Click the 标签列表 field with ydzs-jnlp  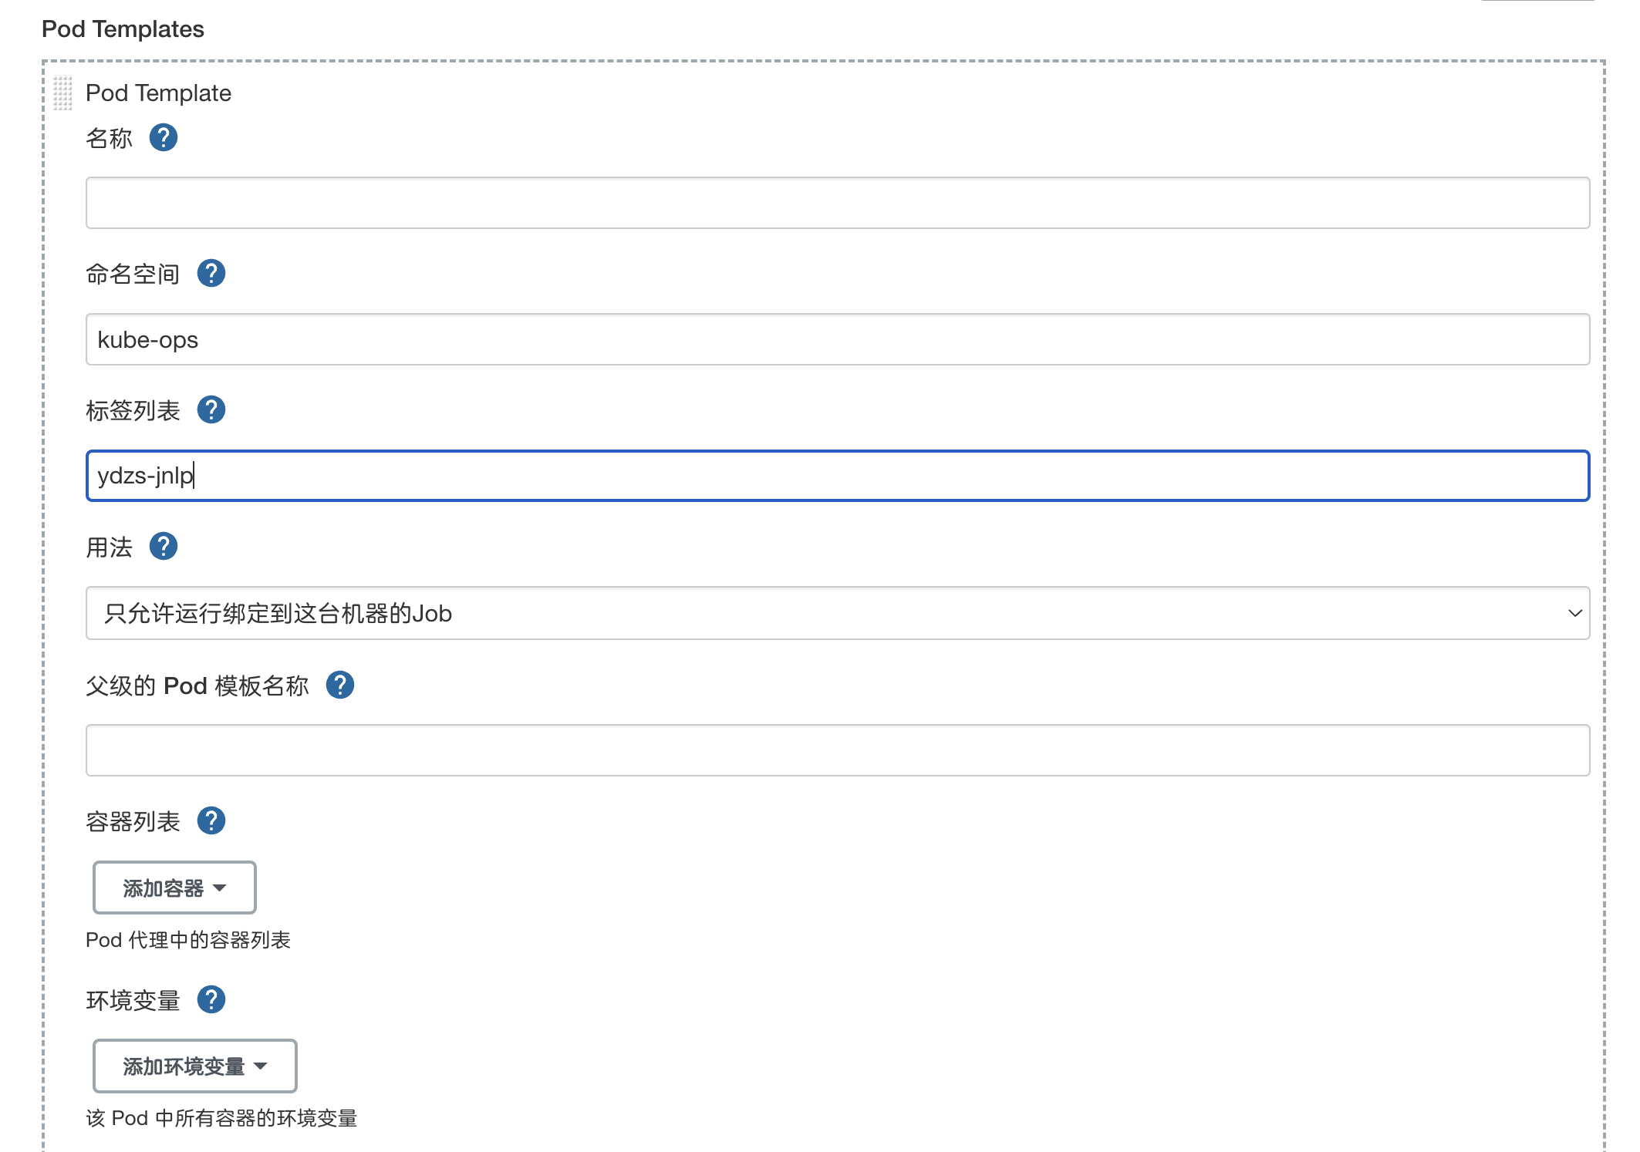[x=837, y=476]
